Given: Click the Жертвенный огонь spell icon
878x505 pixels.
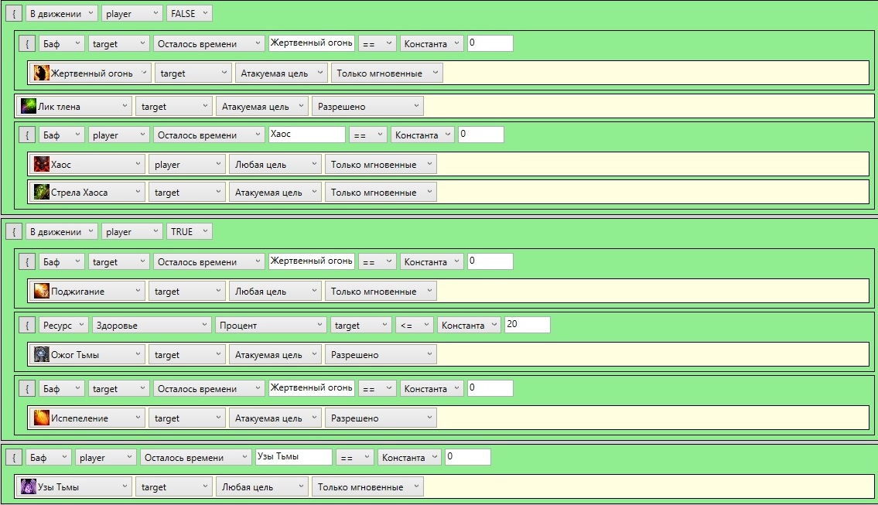Looking at the screenshot, I should (42, 73).
